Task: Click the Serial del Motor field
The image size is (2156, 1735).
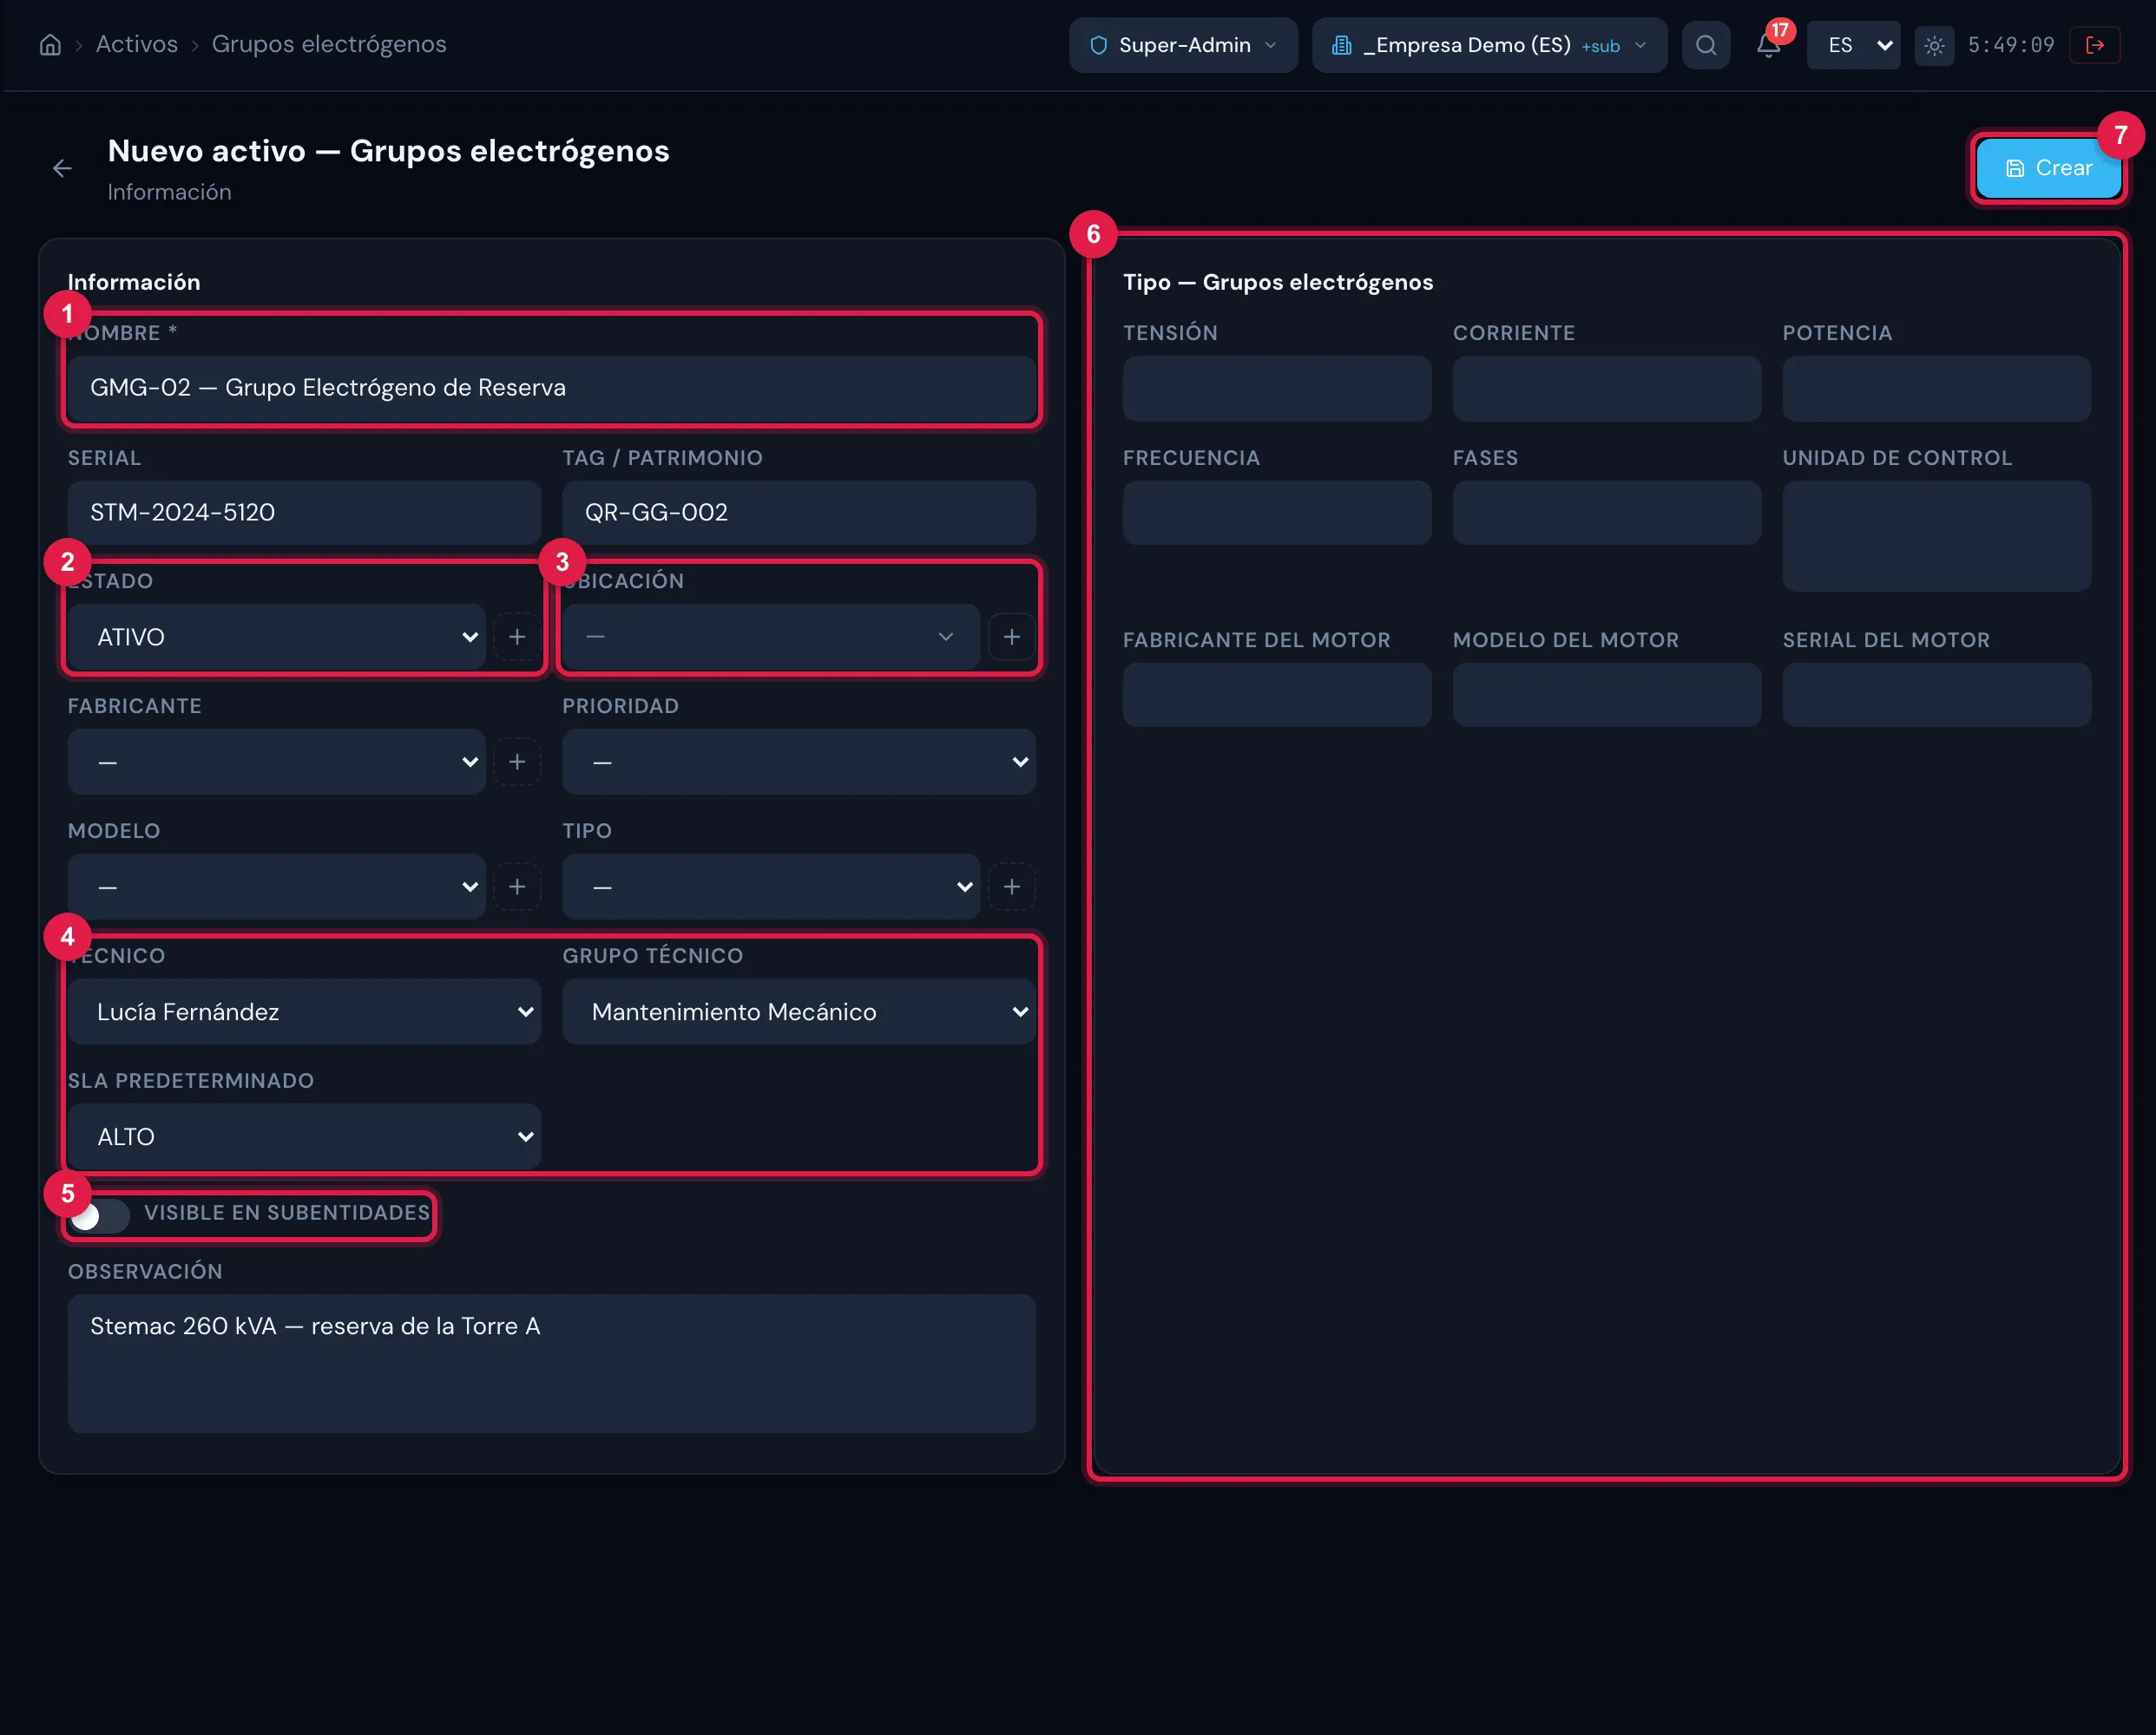Action: click(1936, 694)
